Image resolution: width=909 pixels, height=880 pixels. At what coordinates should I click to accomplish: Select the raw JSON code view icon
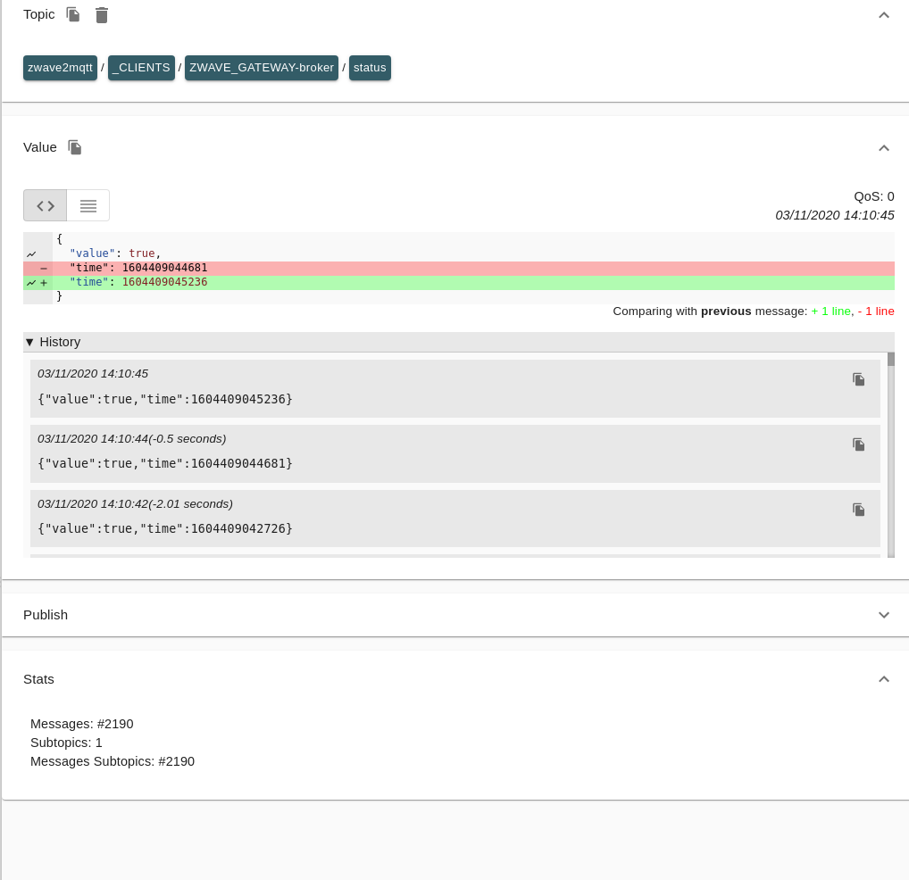point(45,204)
